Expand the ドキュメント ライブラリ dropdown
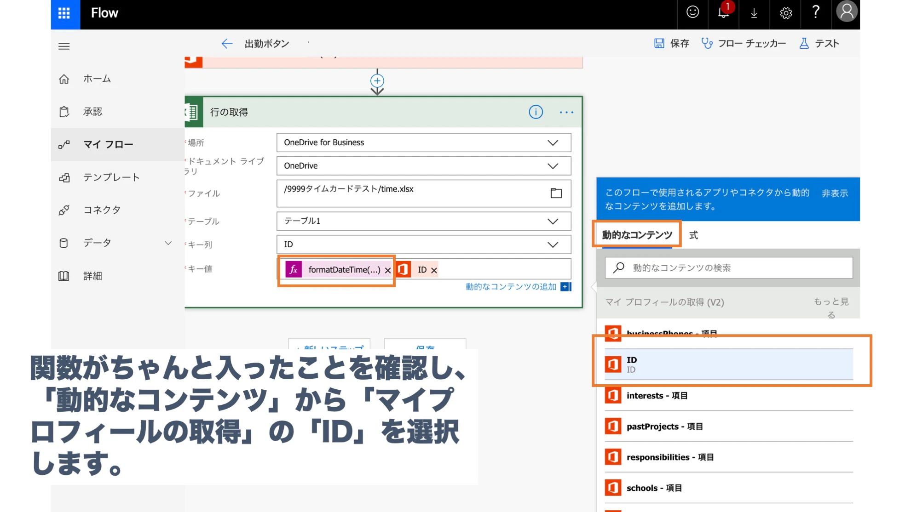 553,166
